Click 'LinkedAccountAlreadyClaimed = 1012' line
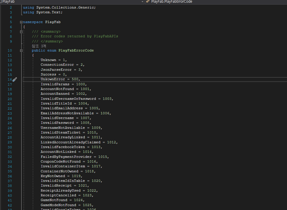The width and height of the screenshot is (287, 210). (79, 142)
